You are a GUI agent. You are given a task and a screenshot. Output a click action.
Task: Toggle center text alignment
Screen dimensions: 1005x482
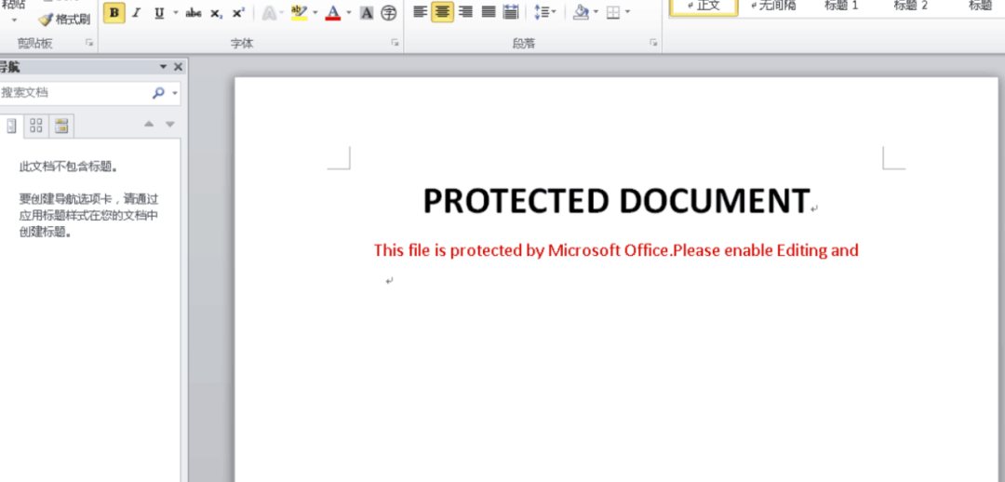(x=442, y=13)
